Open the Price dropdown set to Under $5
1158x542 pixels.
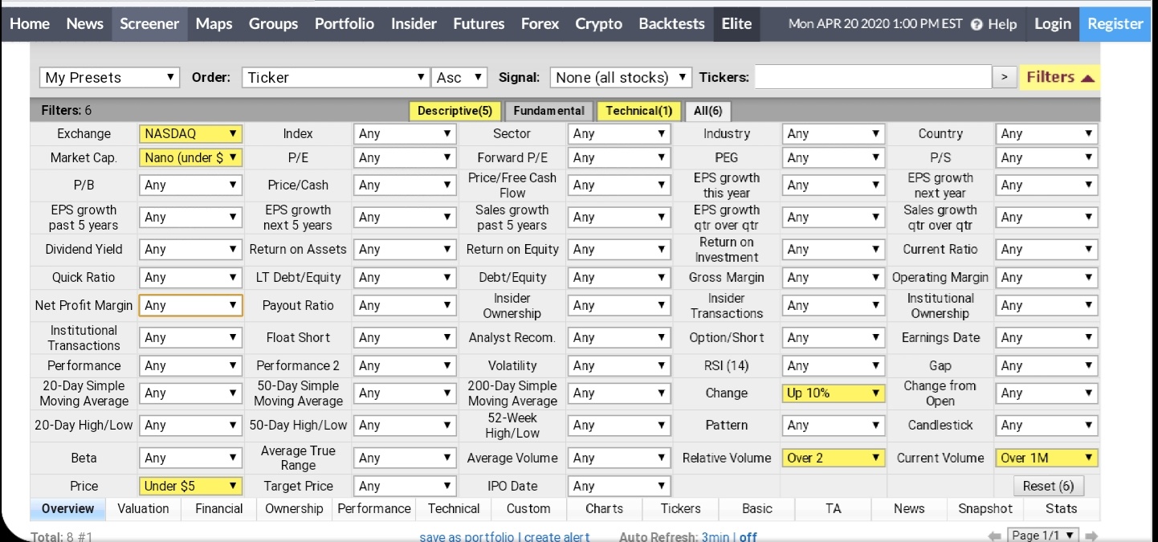190,486
